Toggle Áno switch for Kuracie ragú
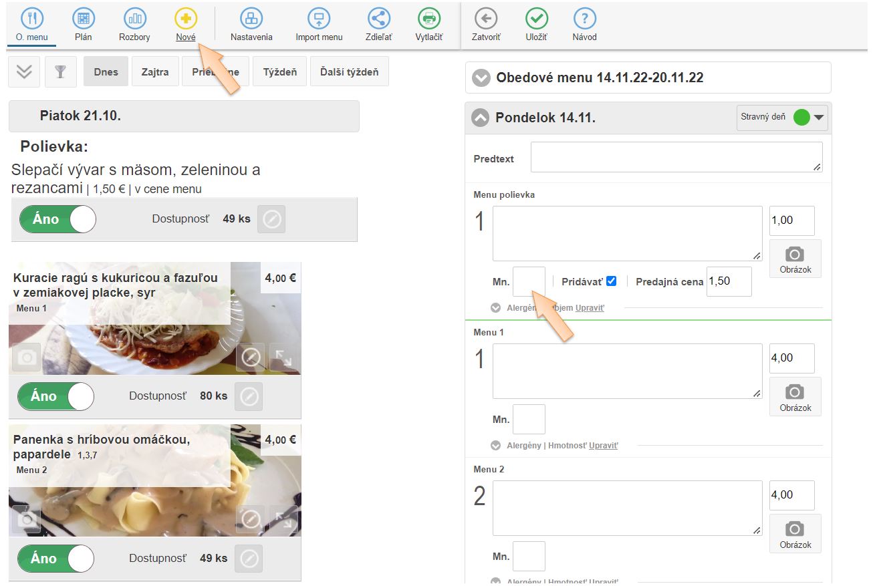The height and width of the screenshot is (586, 875). [56, 396]
